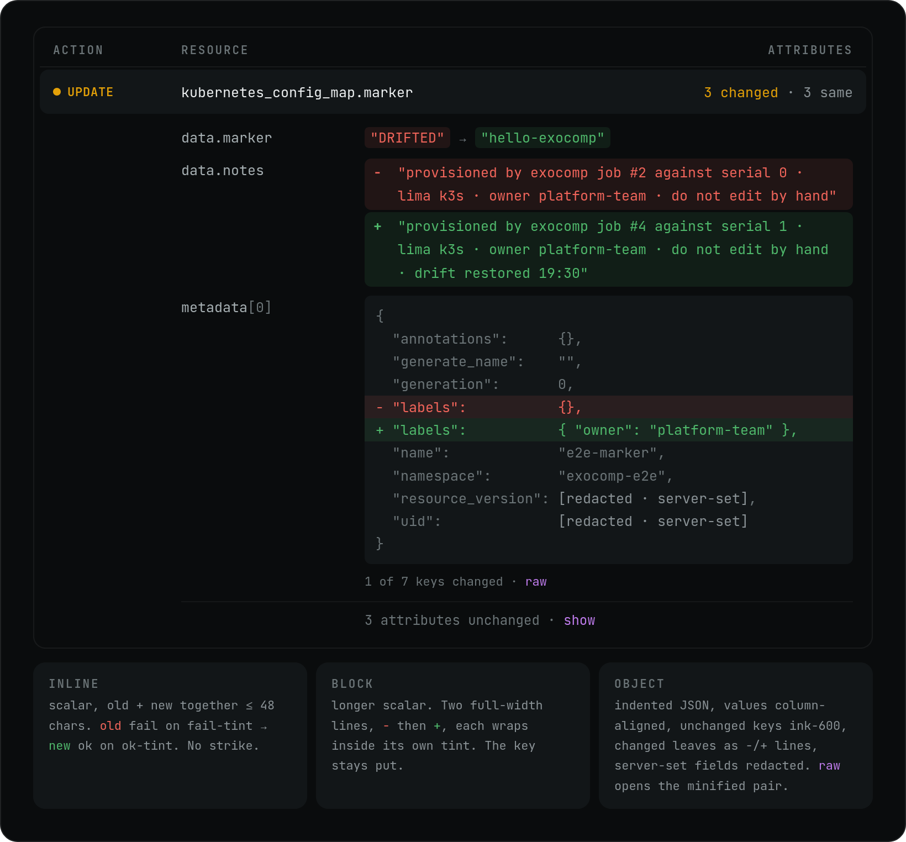The height and width of the screenshot is (842, 906).
Task: Click "1 of 7 keys changed" summary
Action: click(x=434, y=582)
